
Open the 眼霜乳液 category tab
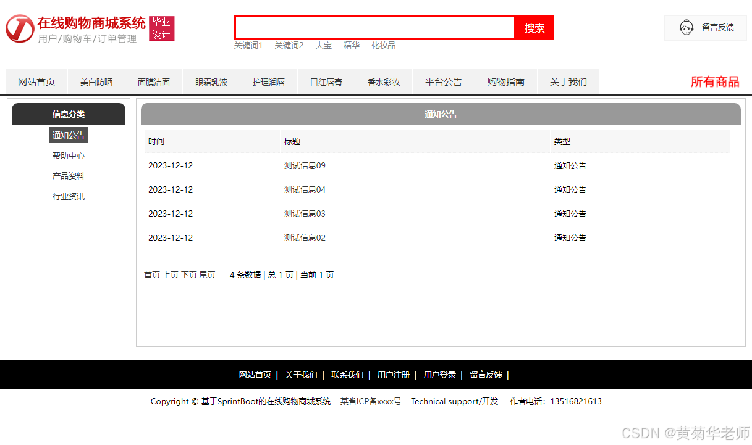pos(211,81)
